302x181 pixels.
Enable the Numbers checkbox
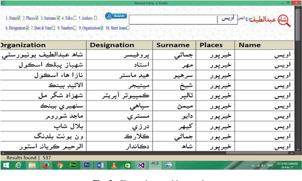pos(75,28)
